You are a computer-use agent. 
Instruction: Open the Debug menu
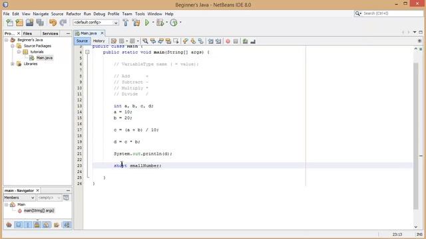coord(99,14)
